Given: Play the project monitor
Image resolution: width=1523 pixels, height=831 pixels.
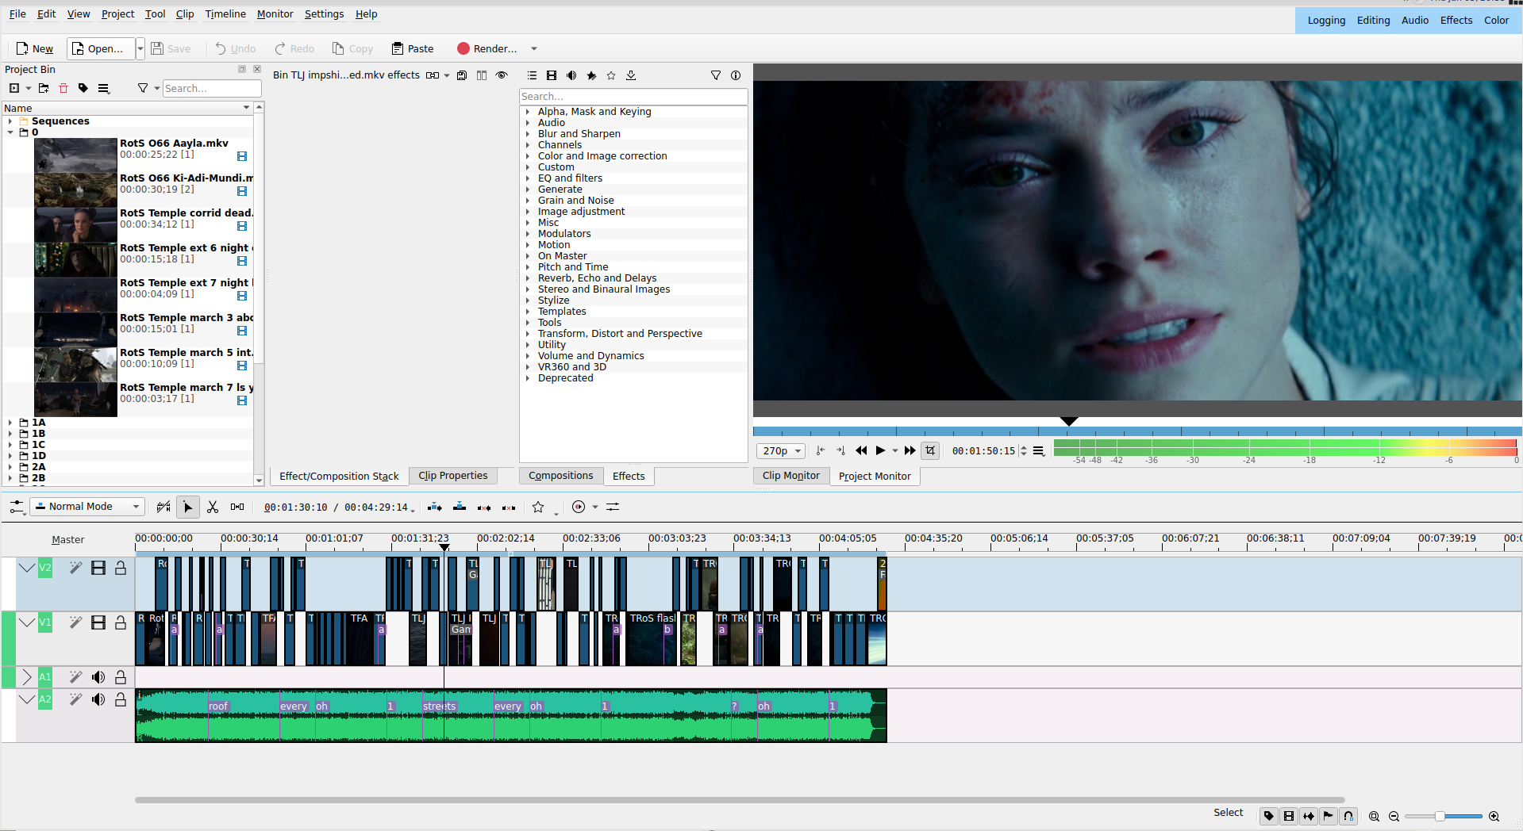Looking at the screenshot, I should click(x=880, y=450).
